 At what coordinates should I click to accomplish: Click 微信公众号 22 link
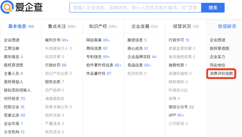pyautogui.click(x=181, y=107)
